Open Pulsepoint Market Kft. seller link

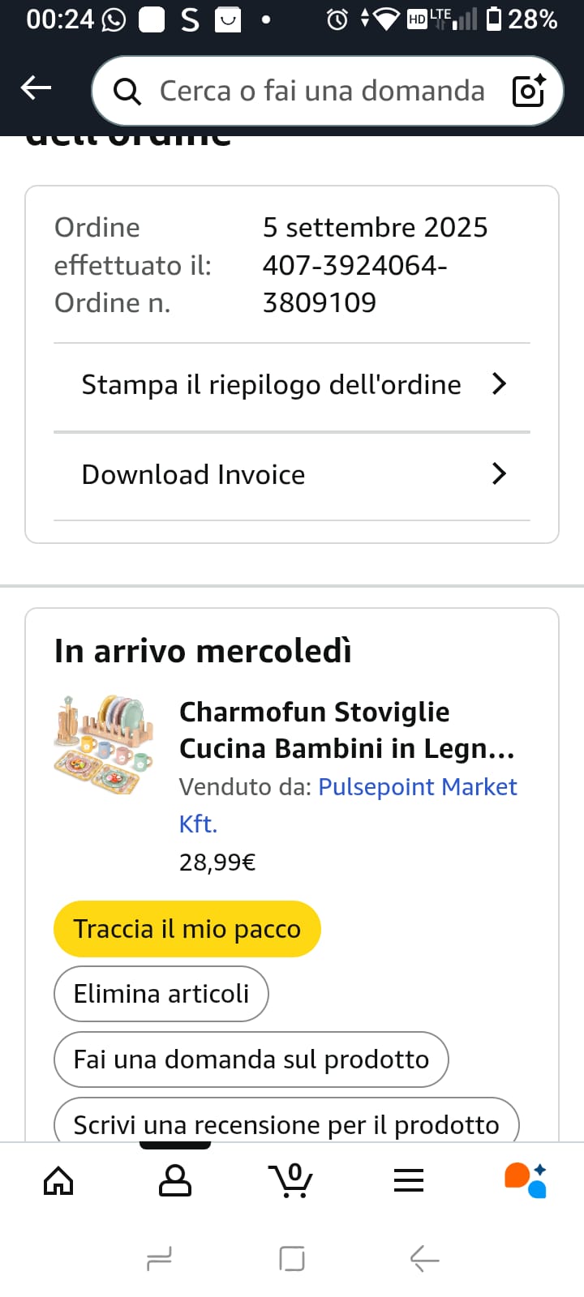[x=417, y=787]
